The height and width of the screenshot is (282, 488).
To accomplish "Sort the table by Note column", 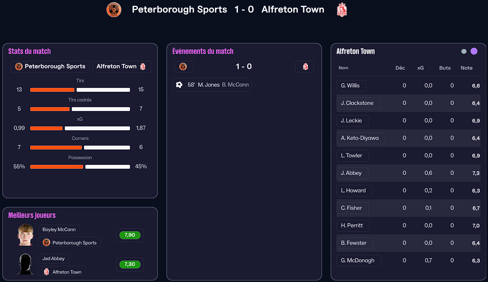I will tap(467, 68).
